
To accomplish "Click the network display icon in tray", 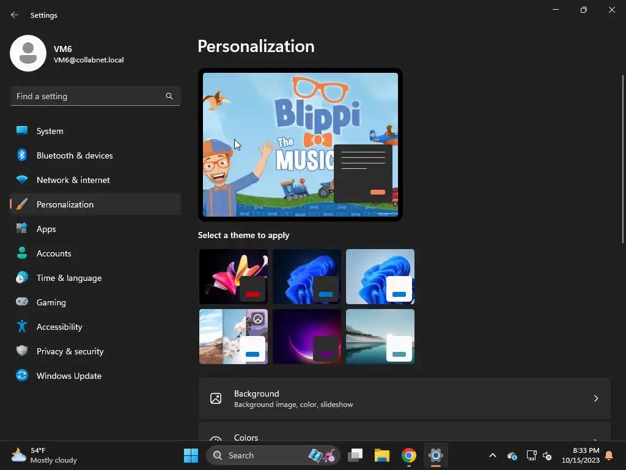I will 531,455.
